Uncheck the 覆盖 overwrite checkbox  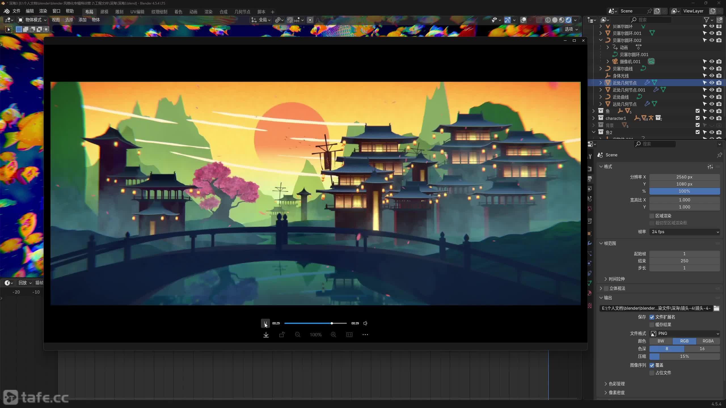pos(652,365)
